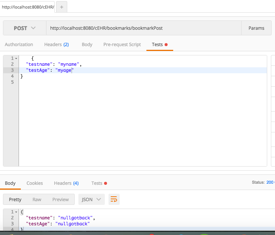The height and width of the screenshot is (235, 275).
Task: Collapse line 1 fold arrow in response viewer
Action: (16, 212)
